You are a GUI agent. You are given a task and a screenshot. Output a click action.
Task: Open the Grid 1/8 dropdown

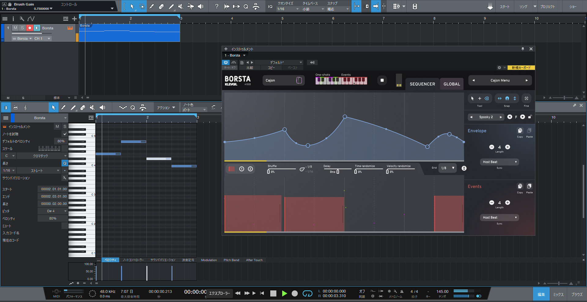click(x=448, y=168)
